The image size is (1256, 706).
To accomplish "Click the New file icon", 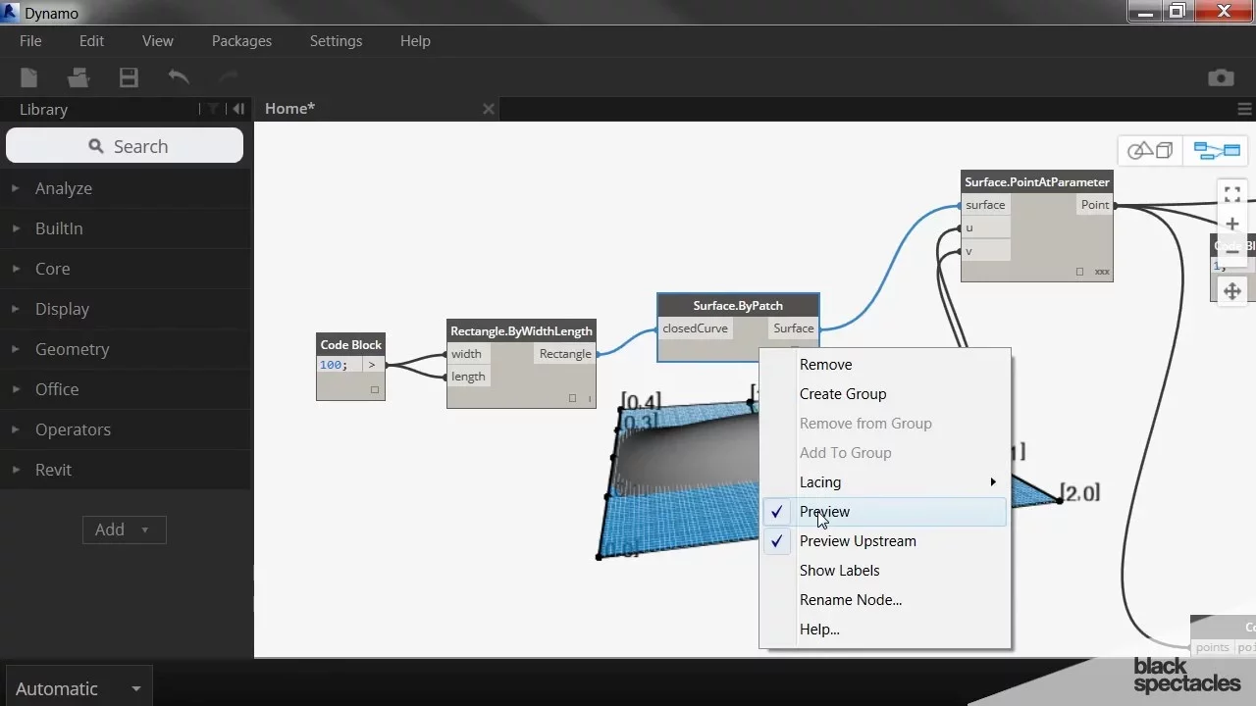I will click(x=29, y=77).
